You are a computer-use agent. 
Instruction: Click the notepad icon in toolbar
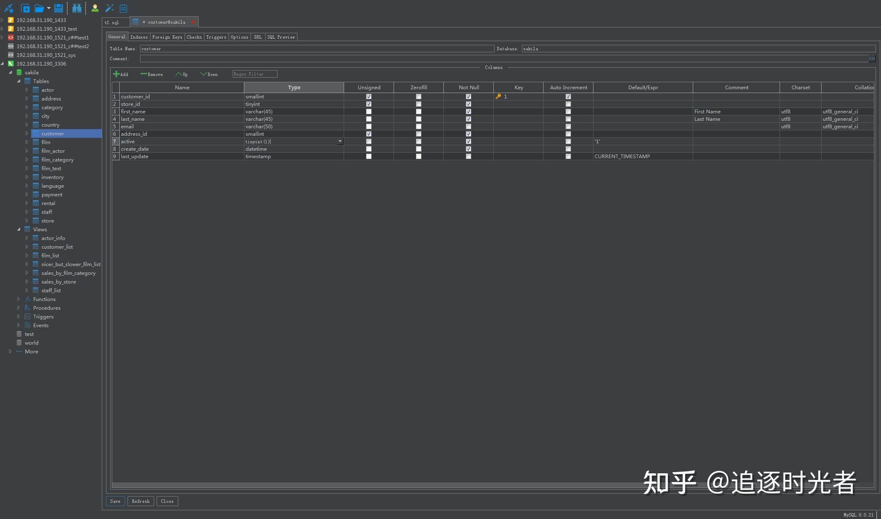point(123,8)
